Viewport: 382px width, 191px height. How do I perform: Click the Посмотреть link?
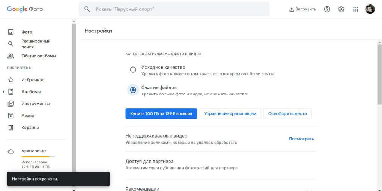coord(301,139)
